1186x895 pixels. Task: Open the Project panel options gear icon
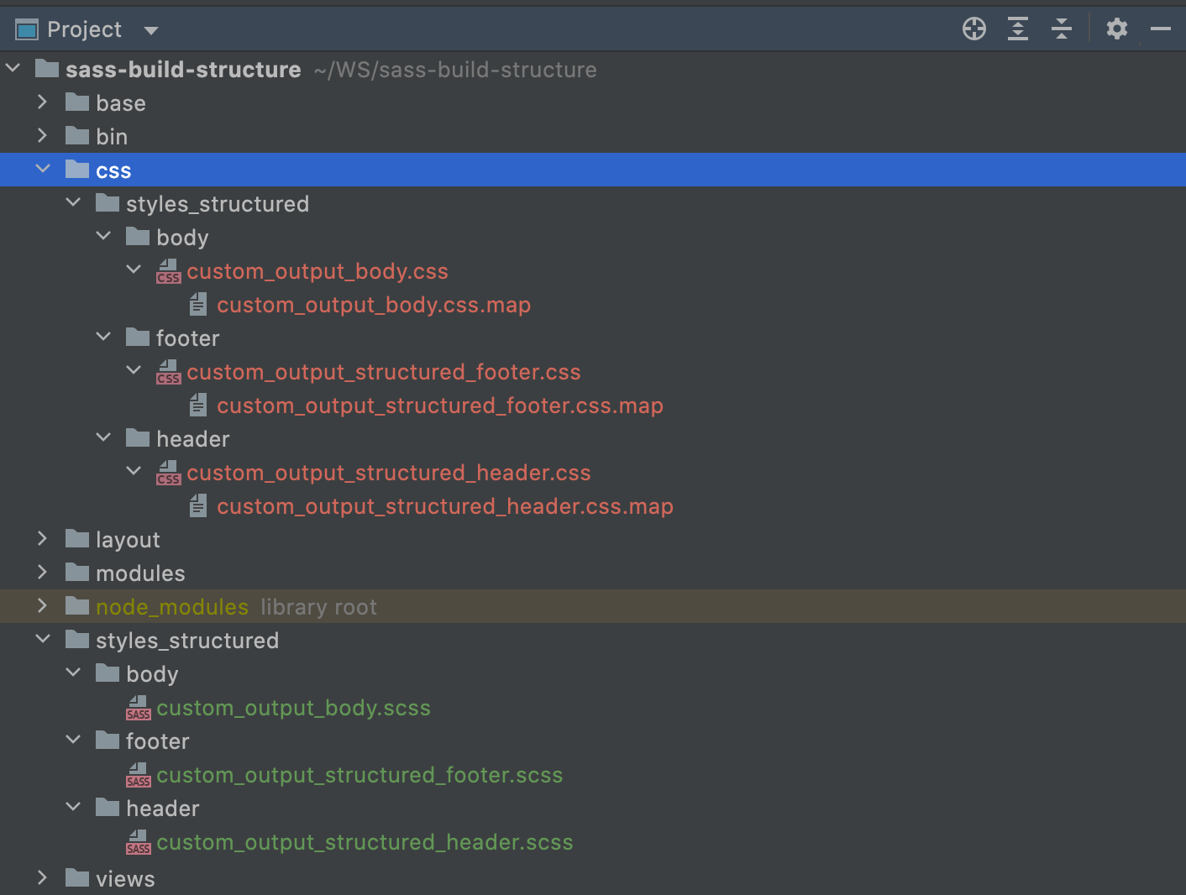[x=1116, y=28]
